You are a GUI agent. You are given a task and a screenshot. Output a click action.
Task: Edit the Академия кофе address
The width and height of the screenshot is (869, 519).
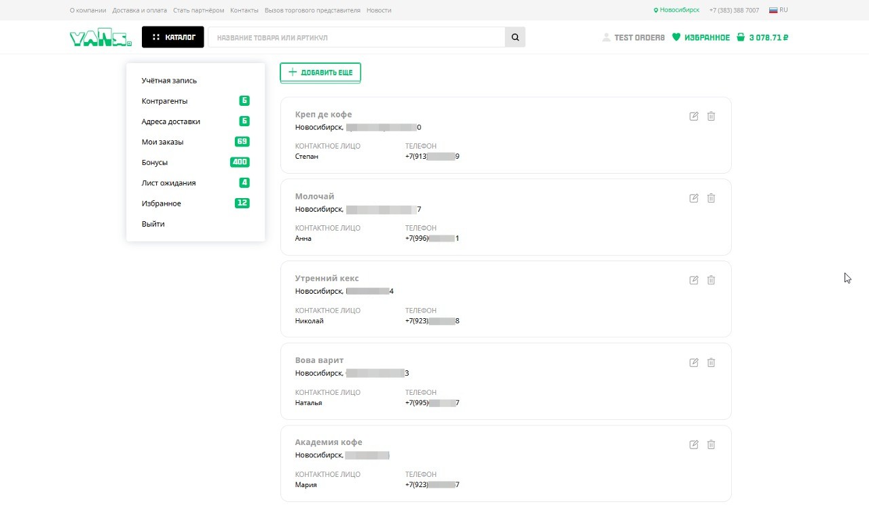[693, 444]
